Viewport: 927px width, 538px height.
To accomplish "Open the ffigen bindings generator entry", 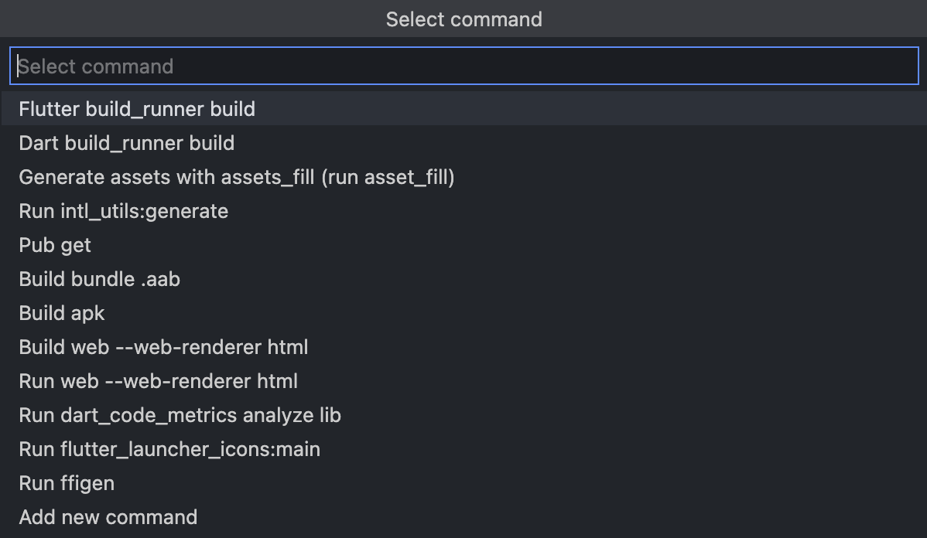I will click(x=67, y=483).
